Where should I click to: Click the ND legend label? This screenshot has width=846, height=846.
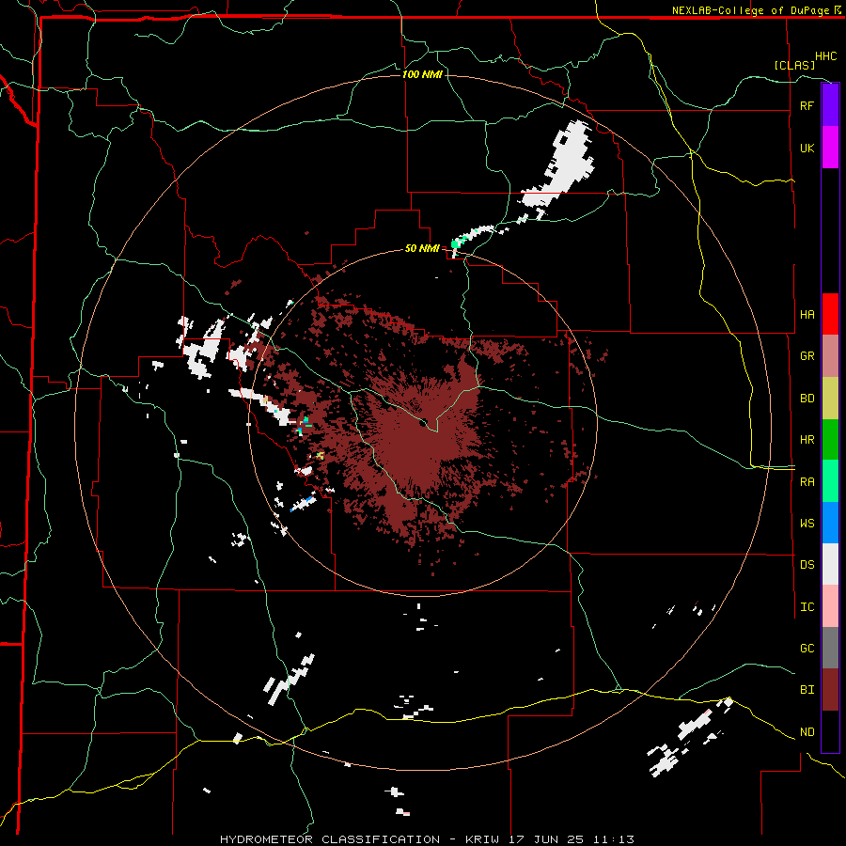(807, 732)
